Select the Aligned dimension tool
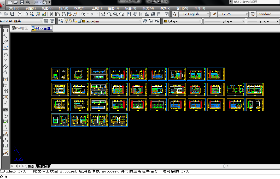Viewport: 280px width, 179px height. 5,37
